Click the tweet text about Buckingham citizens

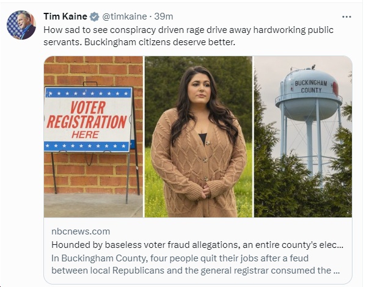188,36
